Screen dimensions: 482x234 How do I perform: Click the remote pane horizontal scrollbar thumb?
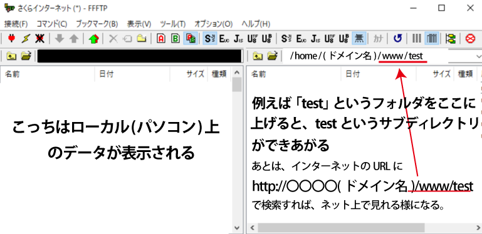pyautogui.click(x=341, y=228)
